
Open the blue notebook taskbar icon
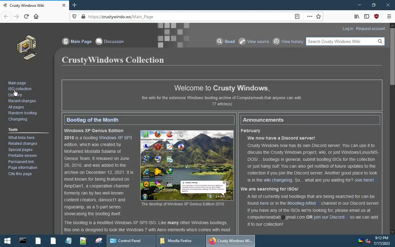pos(68,241)
